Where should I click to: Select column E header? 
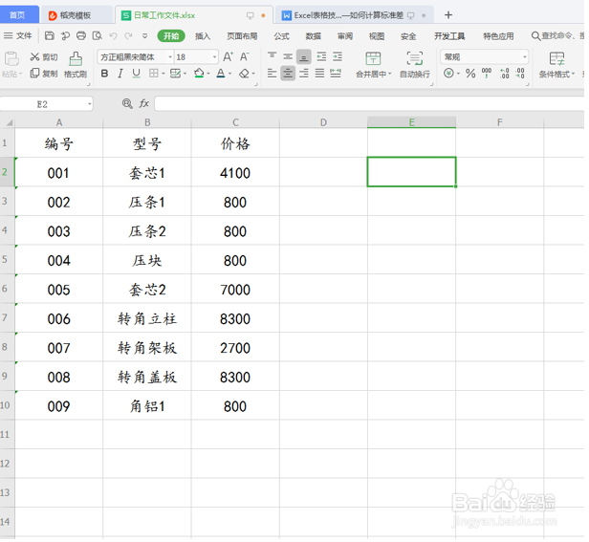click(x=411, y=122)
